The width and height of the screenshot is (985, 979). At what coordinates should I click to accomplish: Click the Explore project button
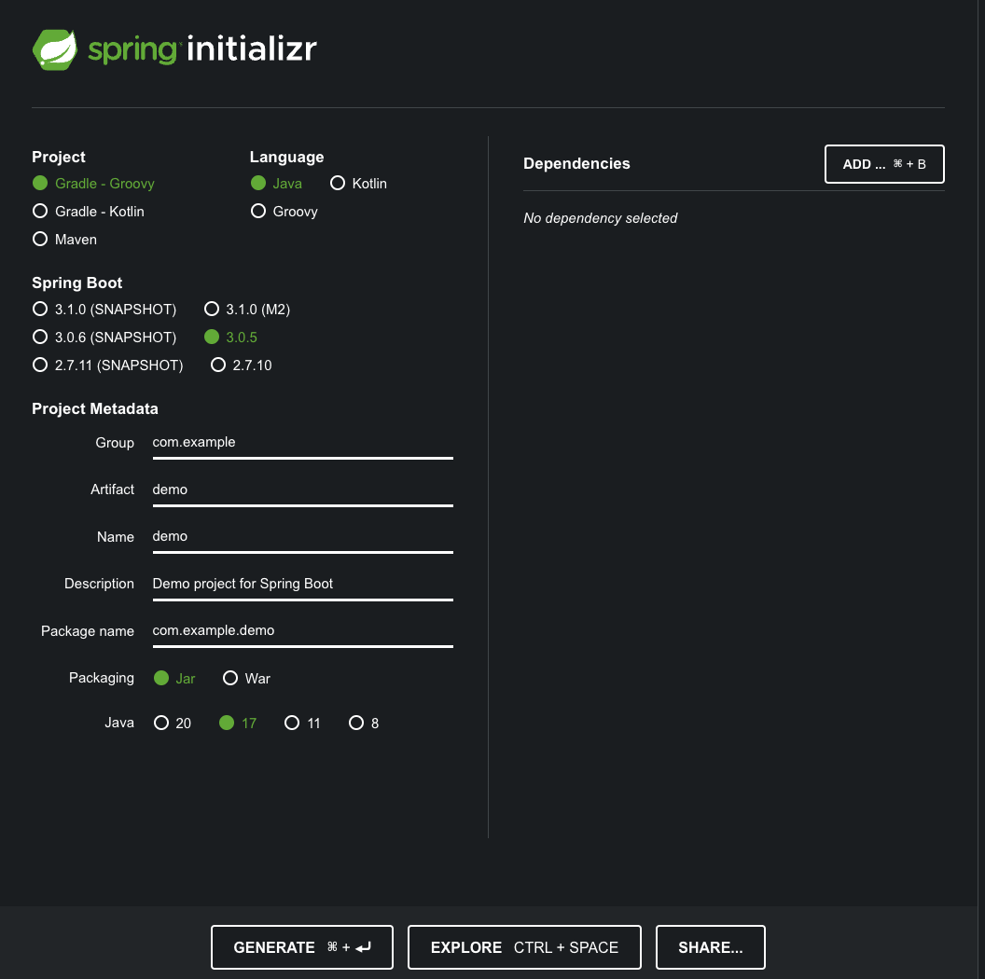[x=524, y=947]
